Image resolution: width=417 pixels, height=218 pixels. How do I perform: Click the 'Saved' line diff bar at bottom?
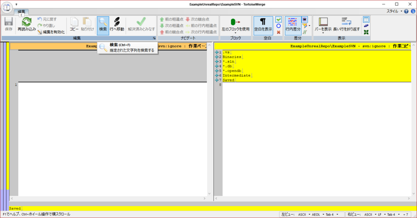212,208
